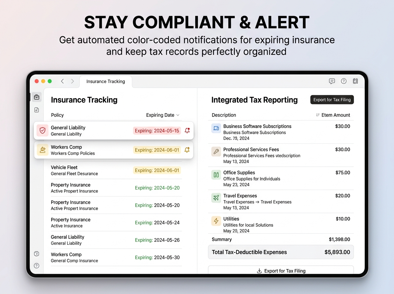This screenshot has height=294, width=394.
Task: Click the Travel Expenses airplane icon
Action: pyautogui.click(x=216, y=198)
